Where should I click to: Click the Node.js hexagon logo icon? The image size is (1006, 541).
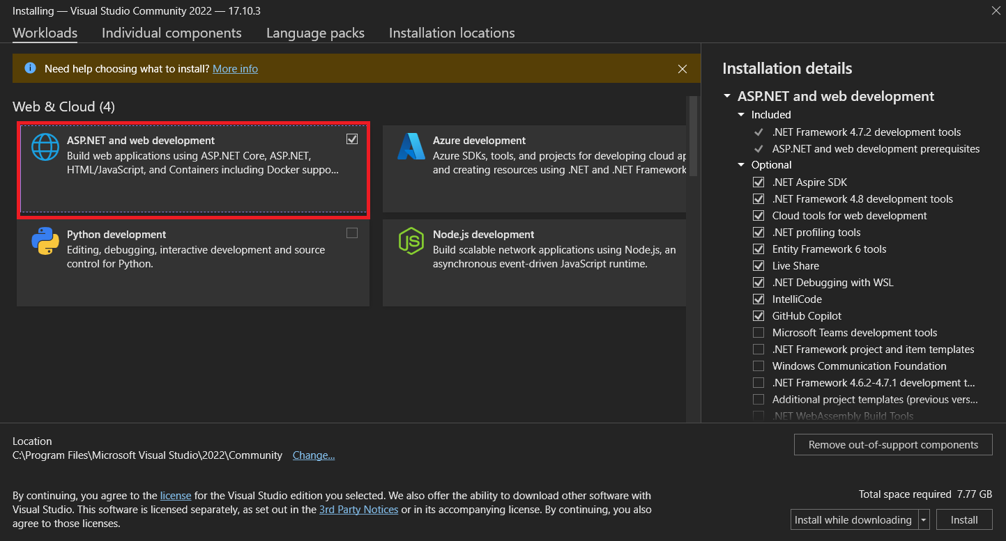click(411, 241)
